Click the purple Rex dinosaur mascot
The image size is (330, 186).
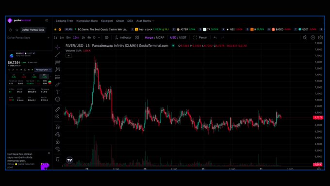coord(45,166)
